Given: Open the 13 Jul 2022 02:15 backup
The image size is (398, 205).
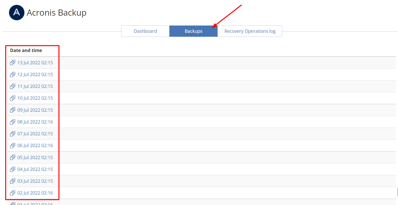Looking at the screenshot, I should [35, 63].
